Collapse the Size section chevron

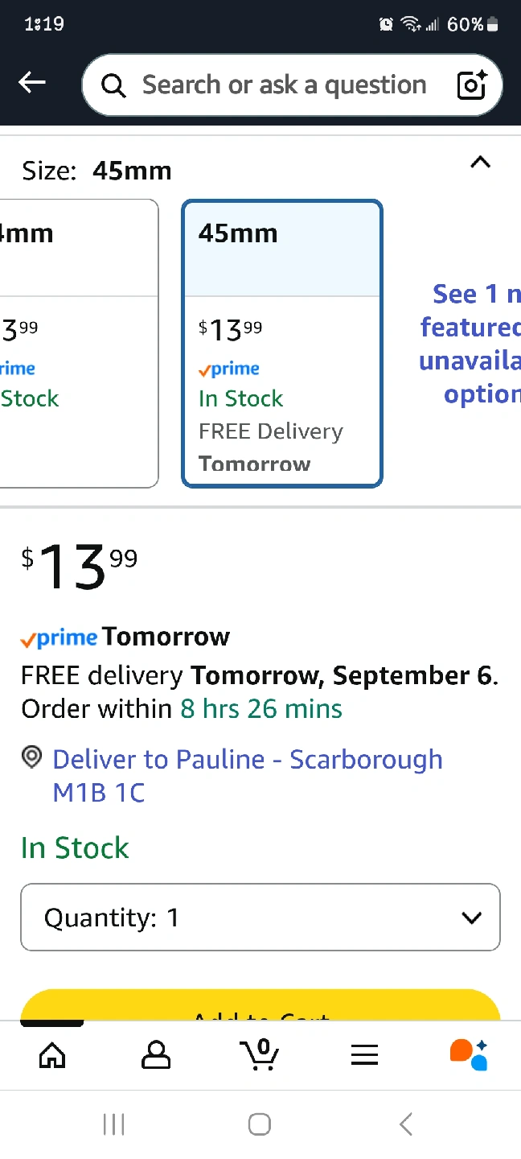tap(480, 163)
